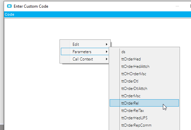Image resolution: width=191 pixels, height=130 pixels.
Task: Expand the Edit submenu arrow
Action: point(107,44)
